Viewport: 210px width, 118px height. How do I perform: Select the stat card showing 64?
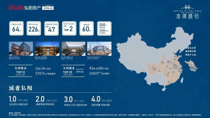[x=16, y=28]
